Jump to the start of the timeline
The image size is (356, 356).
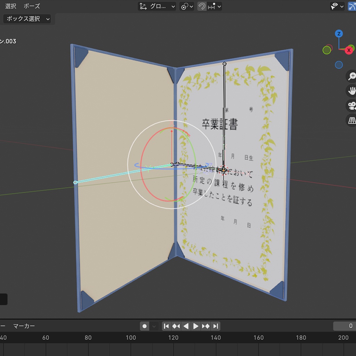click(167, 326)
